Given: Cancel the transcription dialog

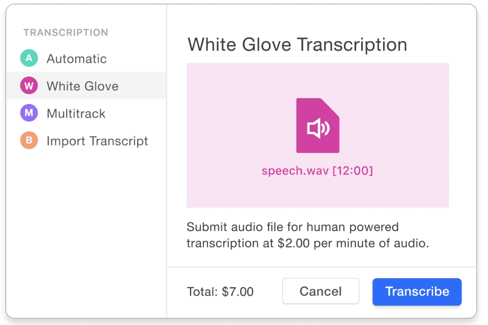Looking at the screenshot, I should [321, 291].
